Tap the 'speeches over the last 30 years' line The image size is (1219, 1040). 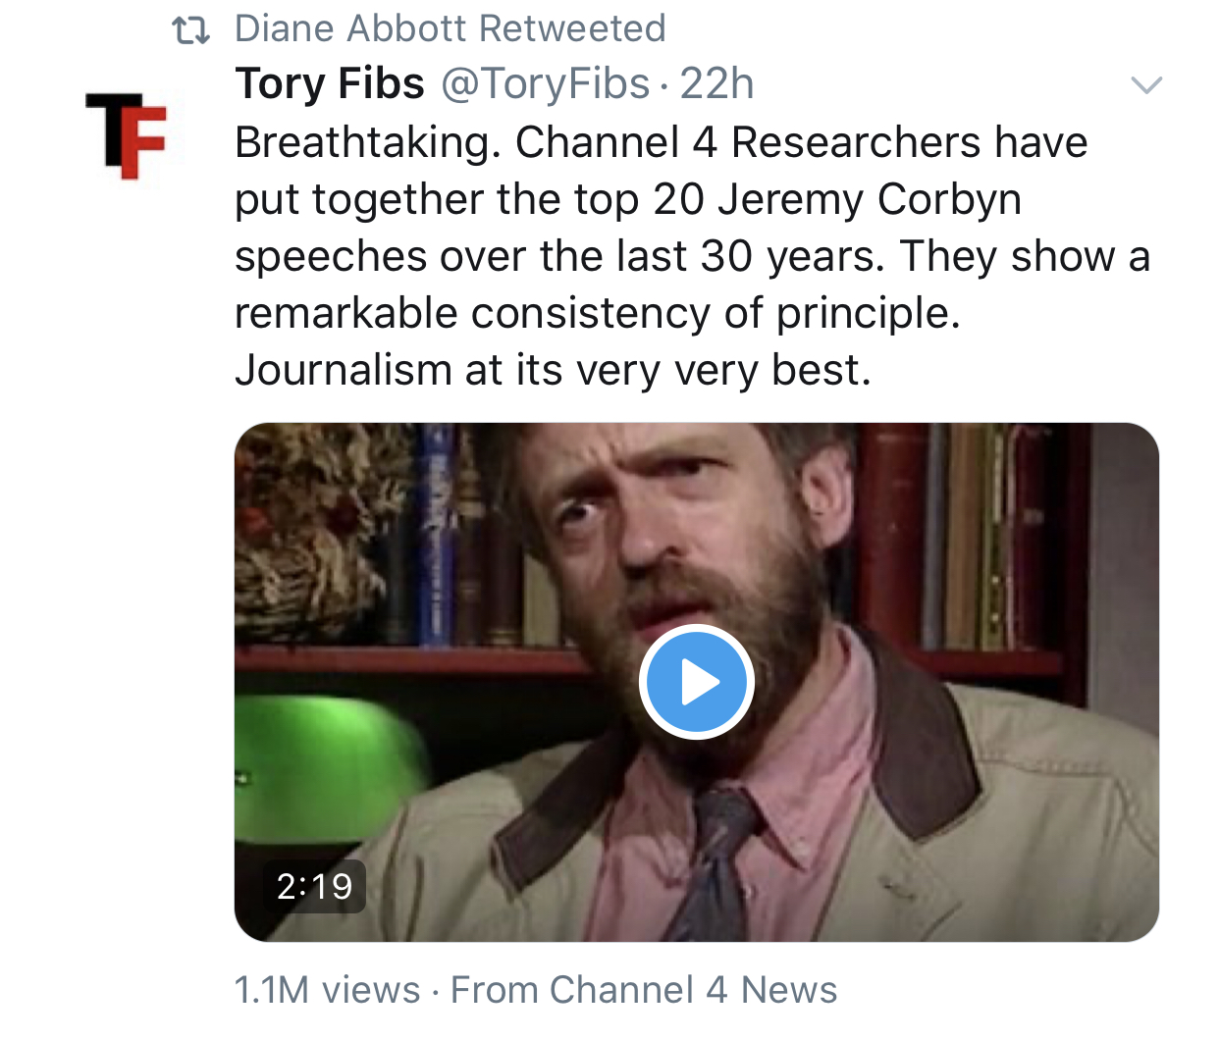click(692, 257)
